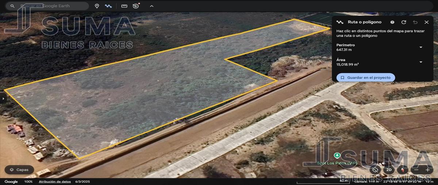Click the Google logo in status bar
Screen dimensions: 438x185
(11, 182)
